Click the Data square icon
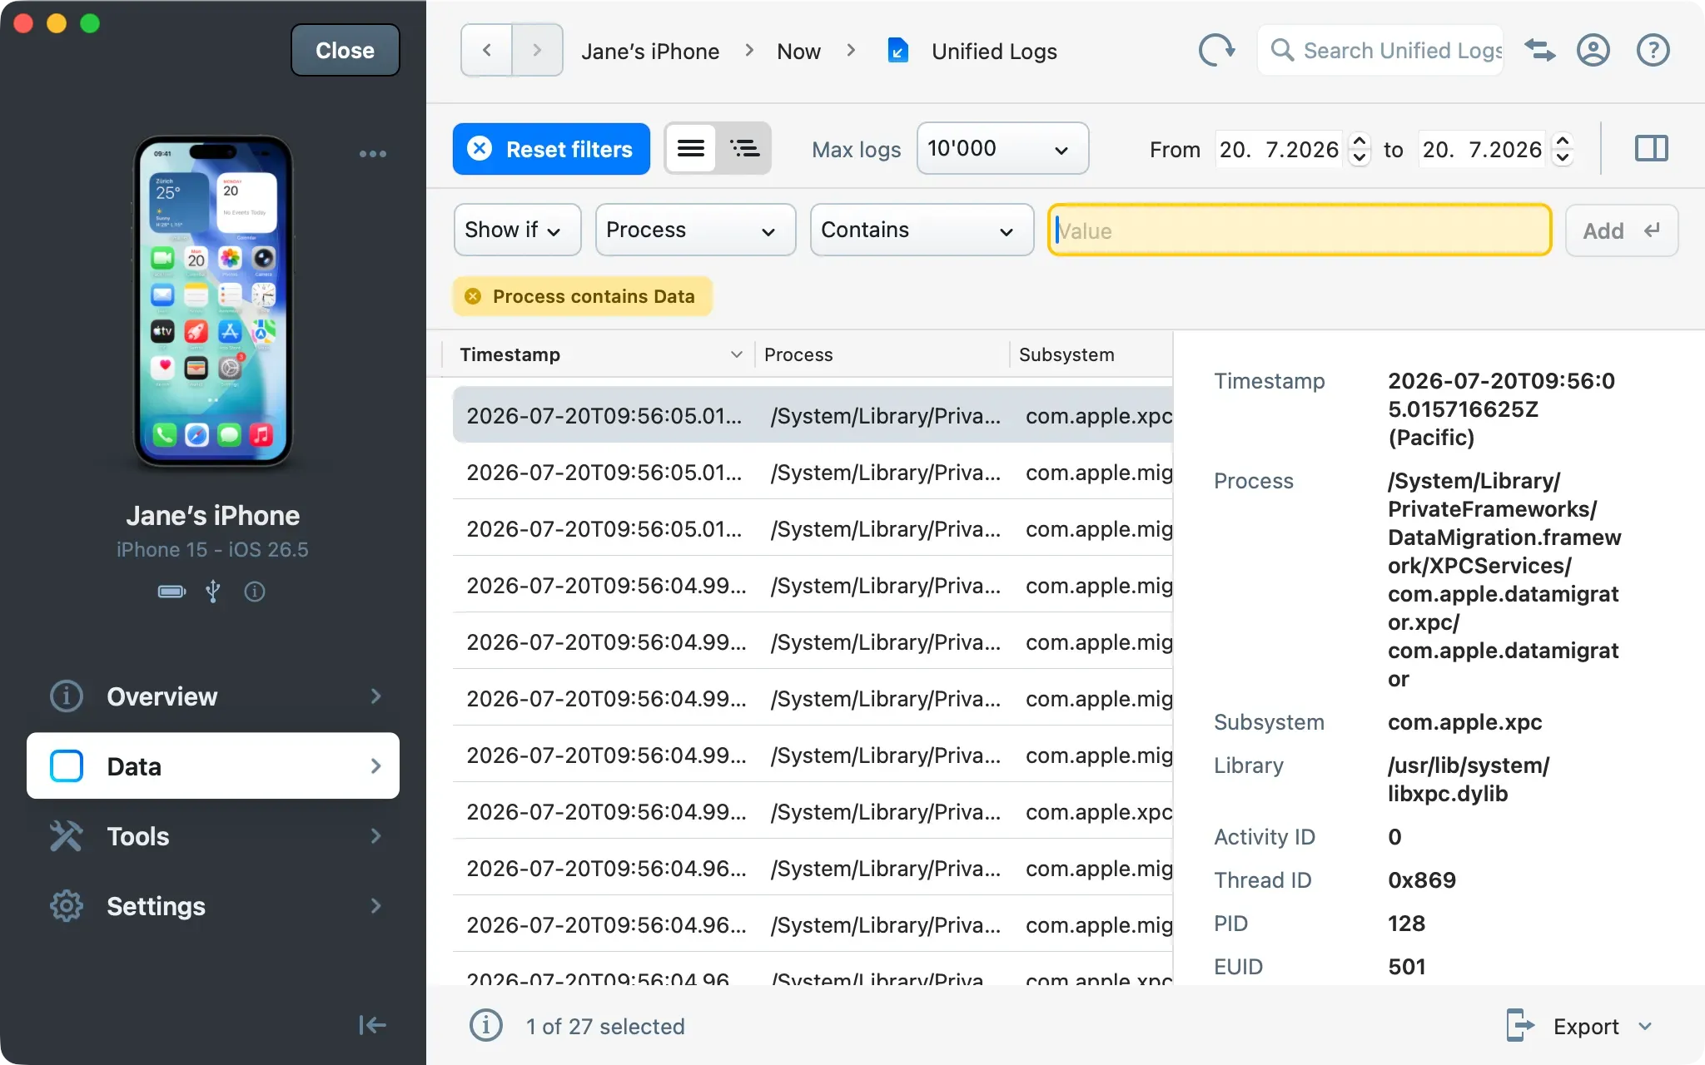Image resolution: width=1705 pixels, height=1065 pixels. tap(67, 766)
